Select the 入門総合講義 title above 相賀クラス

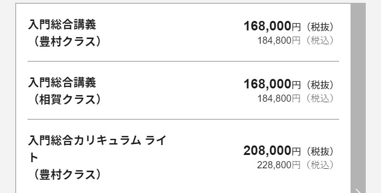click(62, 82)
